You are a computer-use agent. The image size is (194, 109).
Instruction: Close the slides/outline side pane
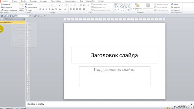[x=24, y=19]
